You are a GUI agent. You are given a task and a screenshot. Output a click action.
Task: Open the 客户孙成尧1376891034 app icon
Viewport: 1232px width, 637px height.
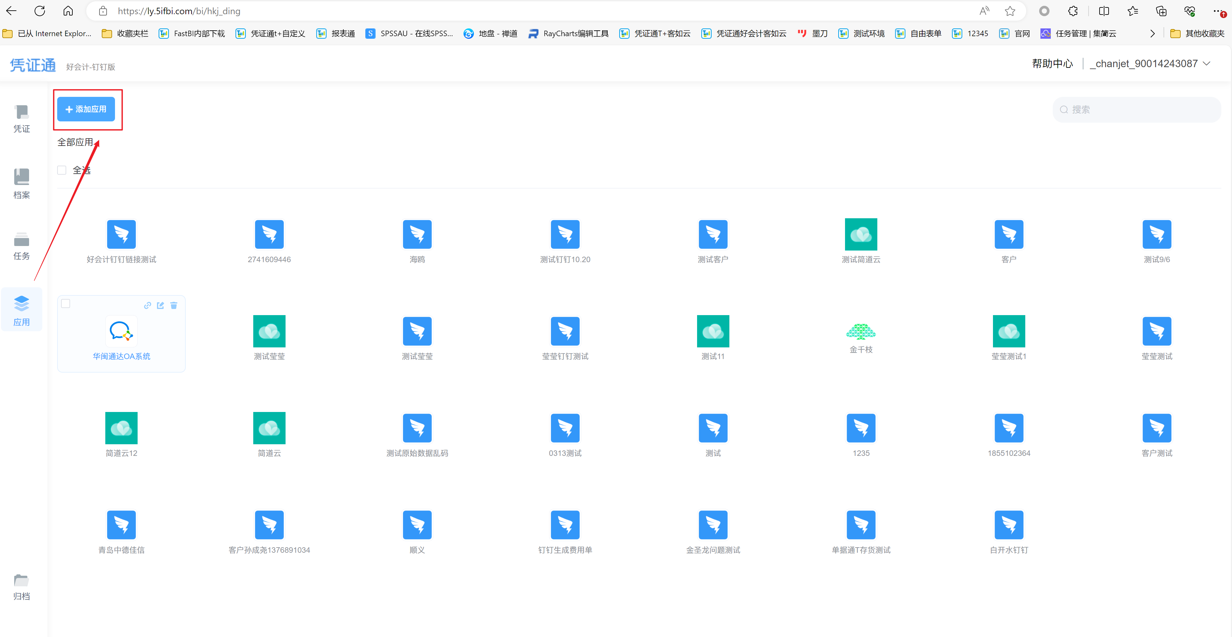pos(269,525)
